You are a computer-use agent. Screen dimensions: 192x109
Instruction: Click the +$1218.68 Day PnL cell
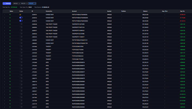pos(183,97)
